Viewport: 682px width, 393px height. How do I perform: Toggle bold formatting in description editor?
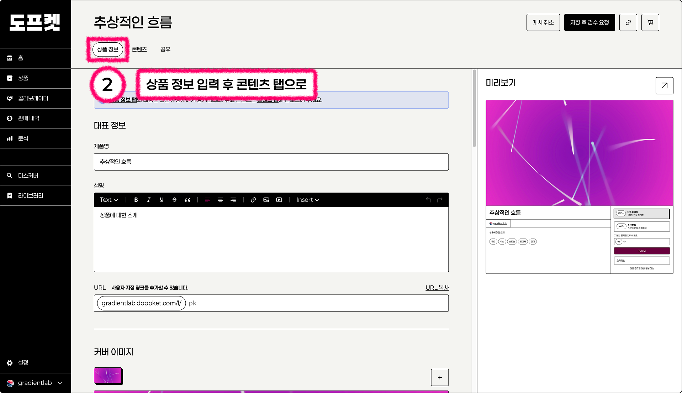[x=136, y=200]
